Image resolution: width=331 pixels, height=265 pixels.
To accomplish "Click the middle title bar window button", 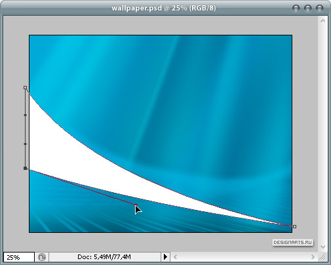I will coord(308,9).
